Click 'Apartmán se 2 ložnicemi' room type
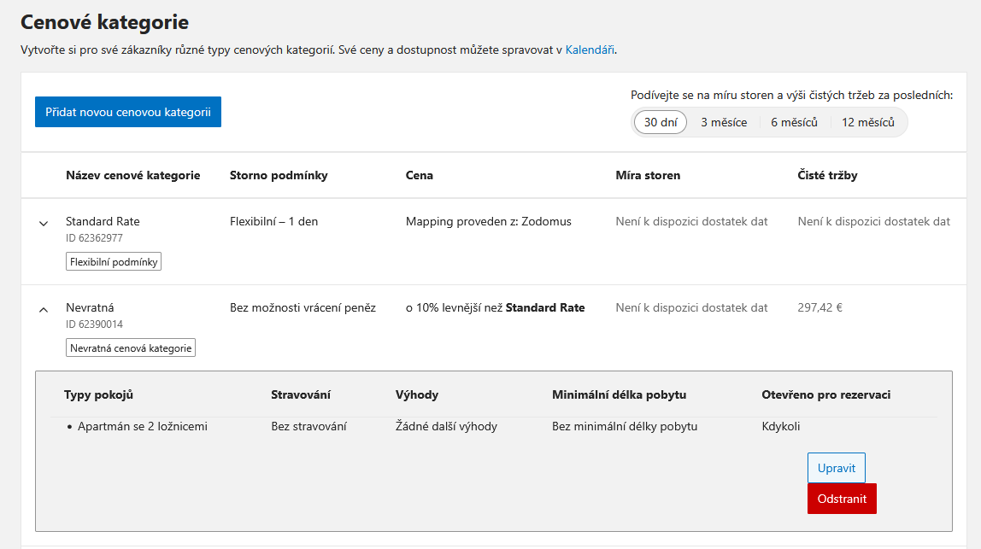 [142, 426]
